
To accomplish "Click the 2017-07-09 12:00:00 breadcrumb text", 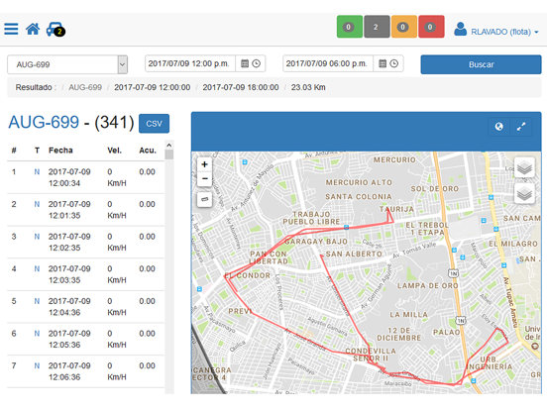I will pos(152,87).
